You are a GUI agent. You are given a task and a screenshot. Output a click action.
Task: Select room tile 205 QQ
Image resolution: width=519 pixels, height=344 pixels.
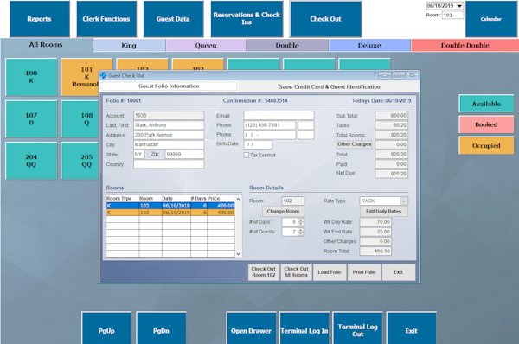tap(80, 161)
